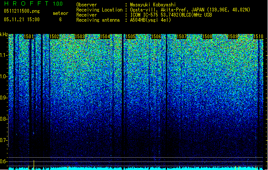Click the HROFFT 1.0.0 title text
Image resolution: width=268 pixels, height=170 pixels.
pos(33,3)
